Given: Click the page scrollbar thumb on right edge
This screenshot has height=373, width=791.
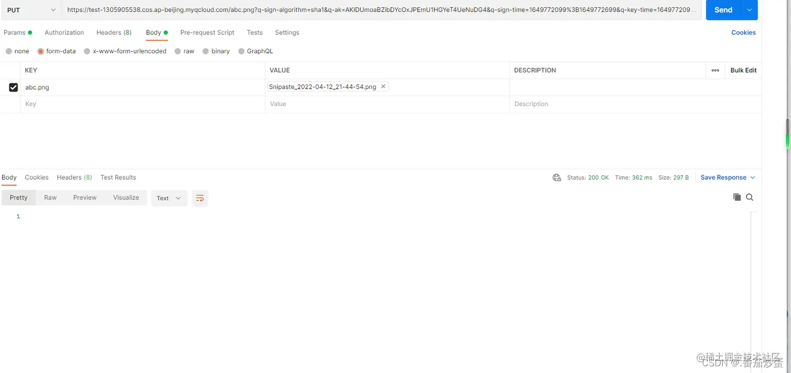Looking at the screenshot, I should (x=788, y=134).
